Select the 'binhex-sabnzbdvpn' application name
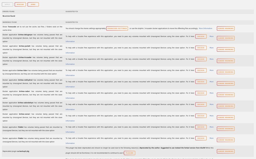 click(26, 103)
